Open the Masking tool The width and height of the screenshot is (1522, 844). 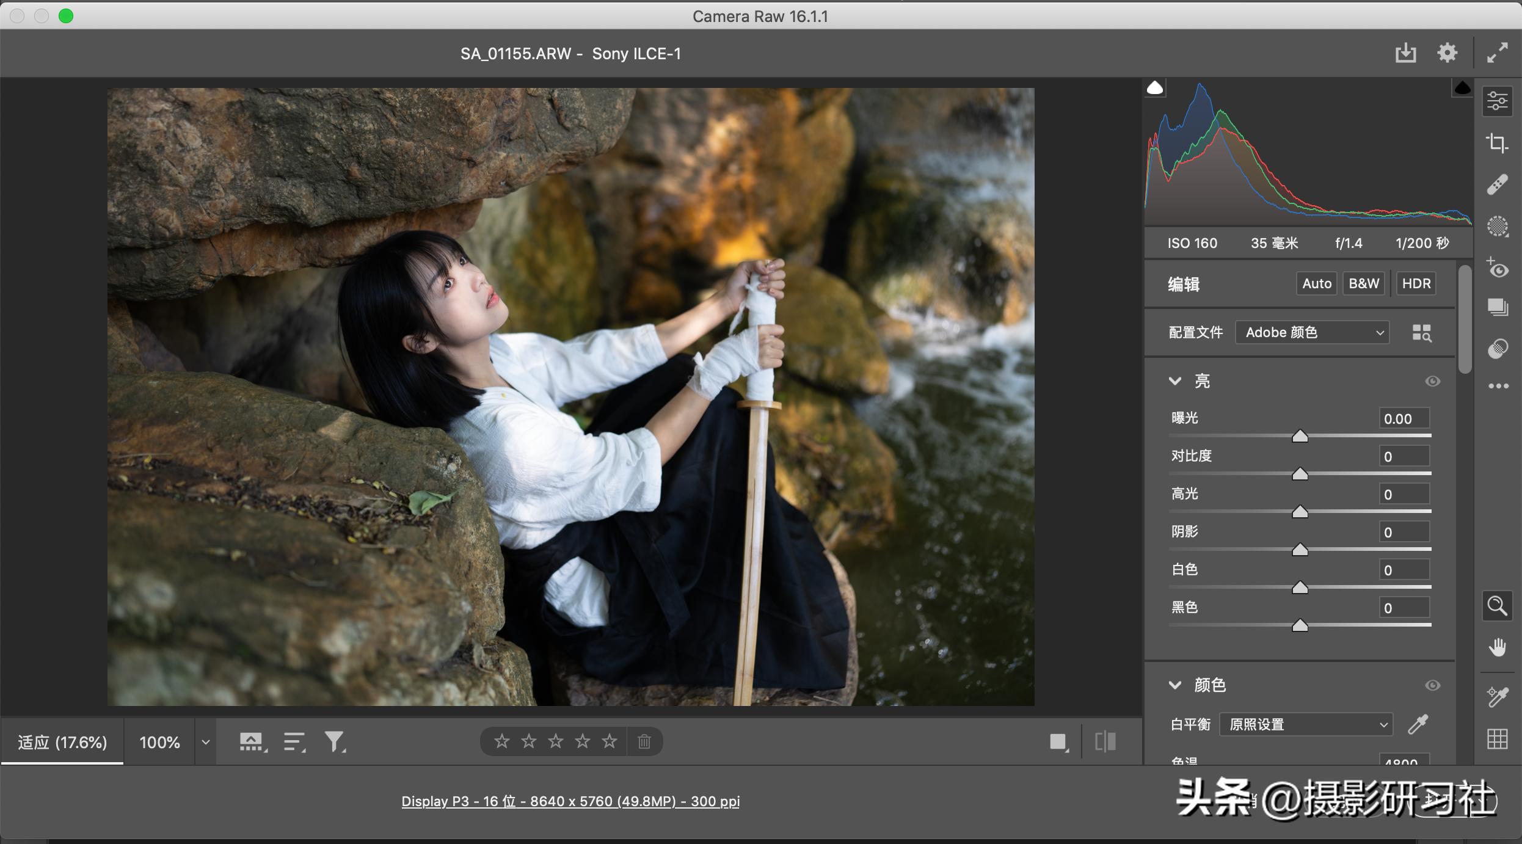tap(1497, 227)
